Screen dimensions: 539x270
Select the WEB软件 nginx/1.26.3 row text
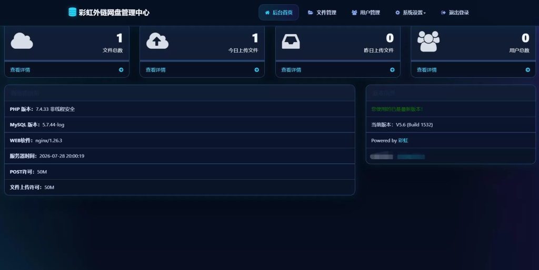36,141
